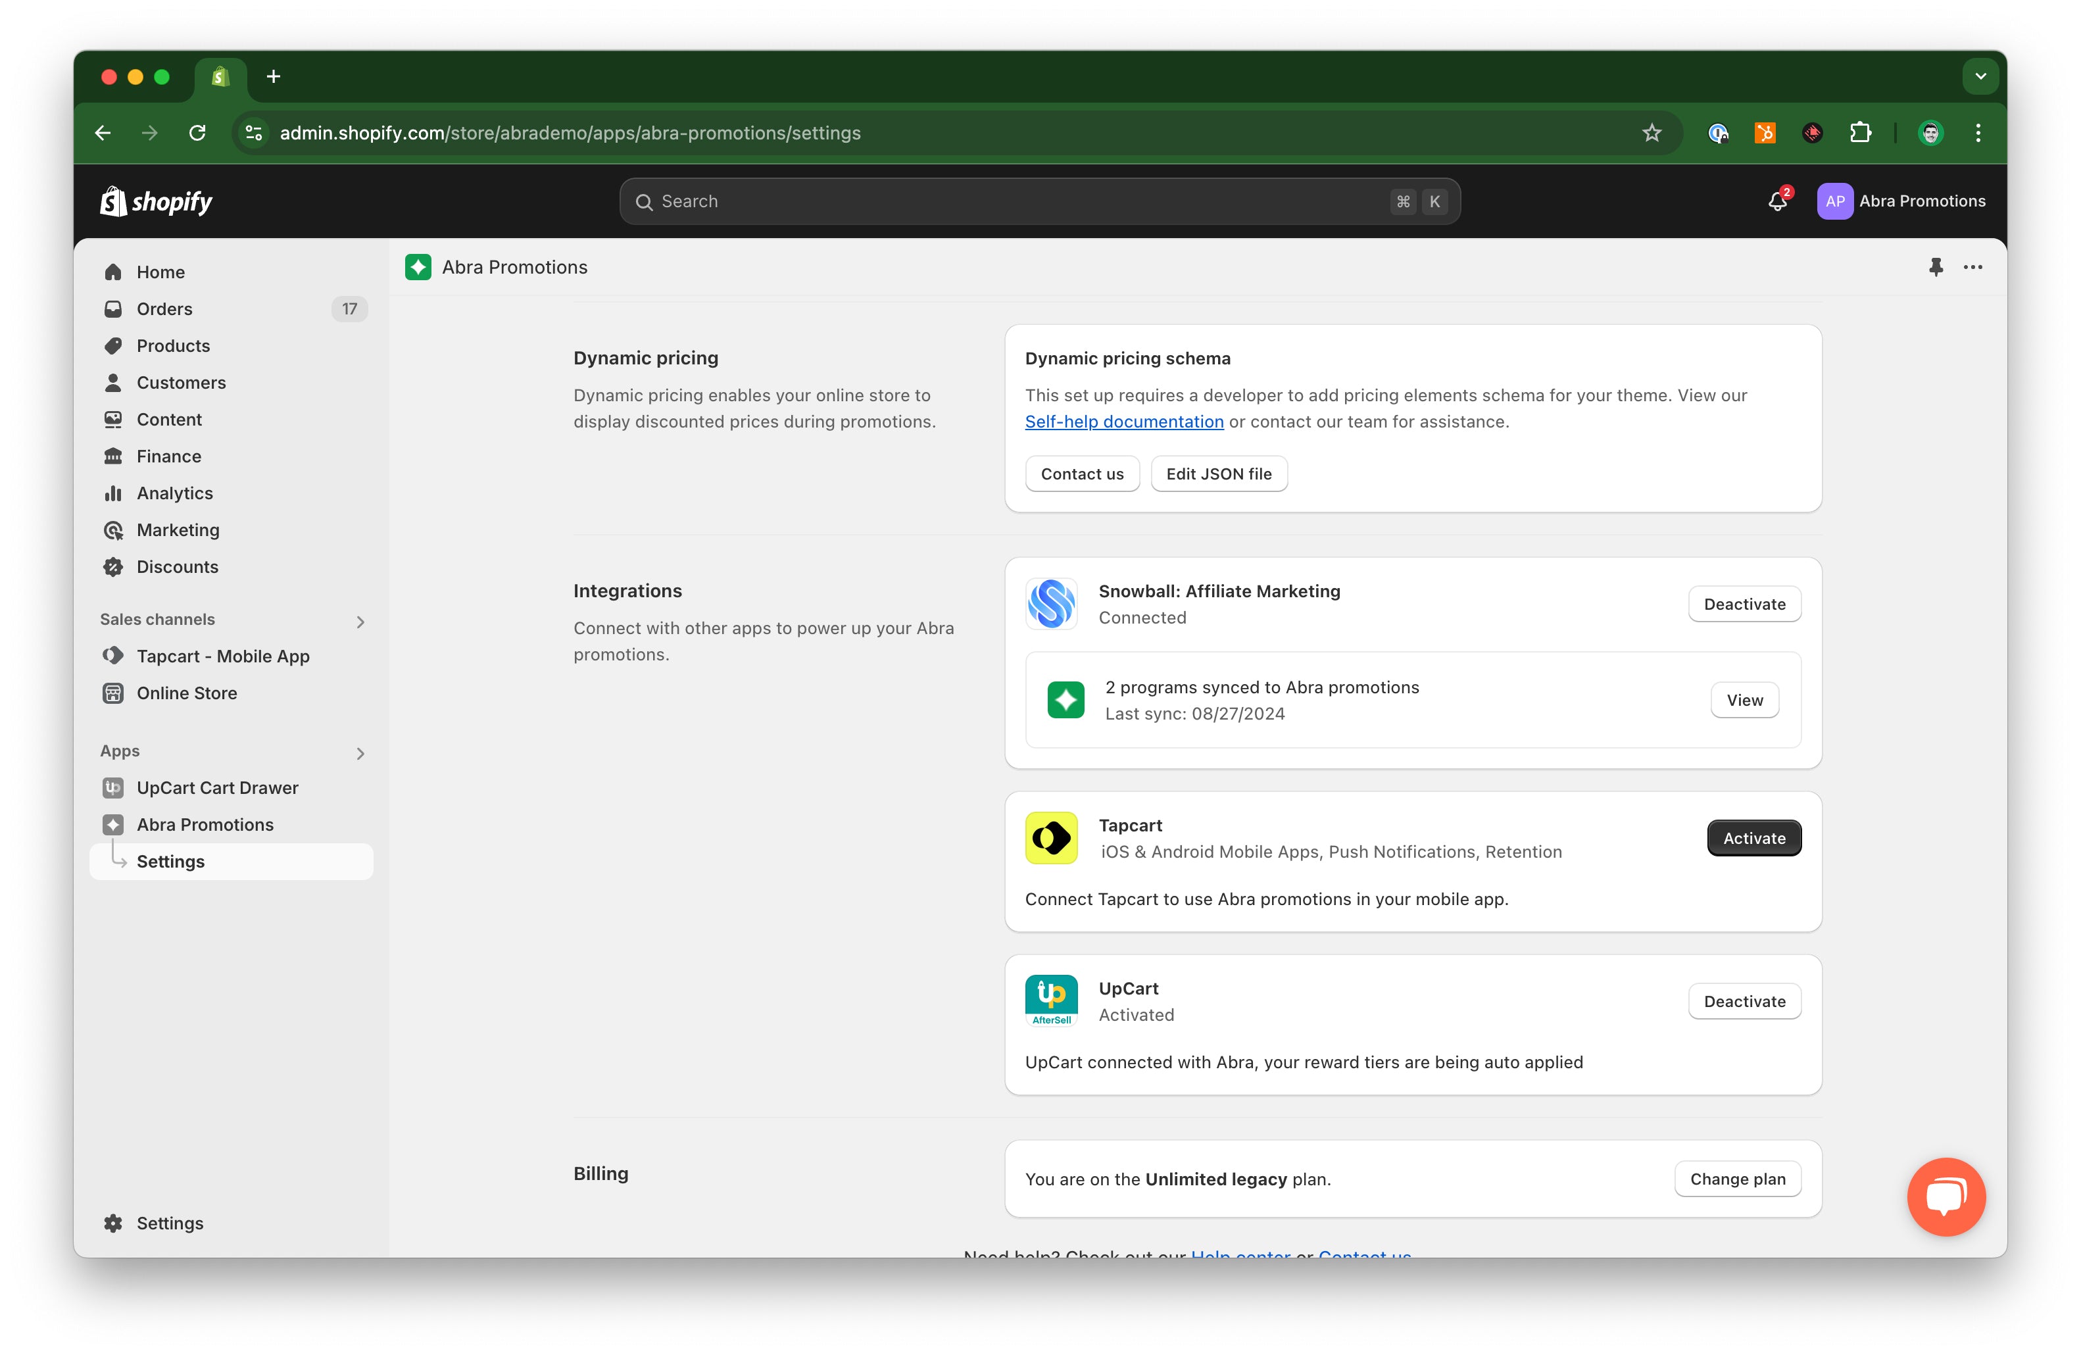Select Settings under Abra Promotions
The image size is (2081, 1355).
click(x=232, y=861)
